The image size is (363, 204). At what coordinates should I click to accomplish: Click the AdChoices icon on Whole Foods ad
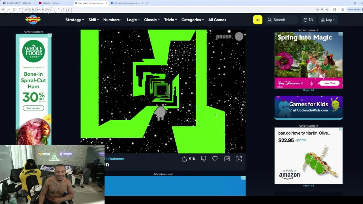50,35
